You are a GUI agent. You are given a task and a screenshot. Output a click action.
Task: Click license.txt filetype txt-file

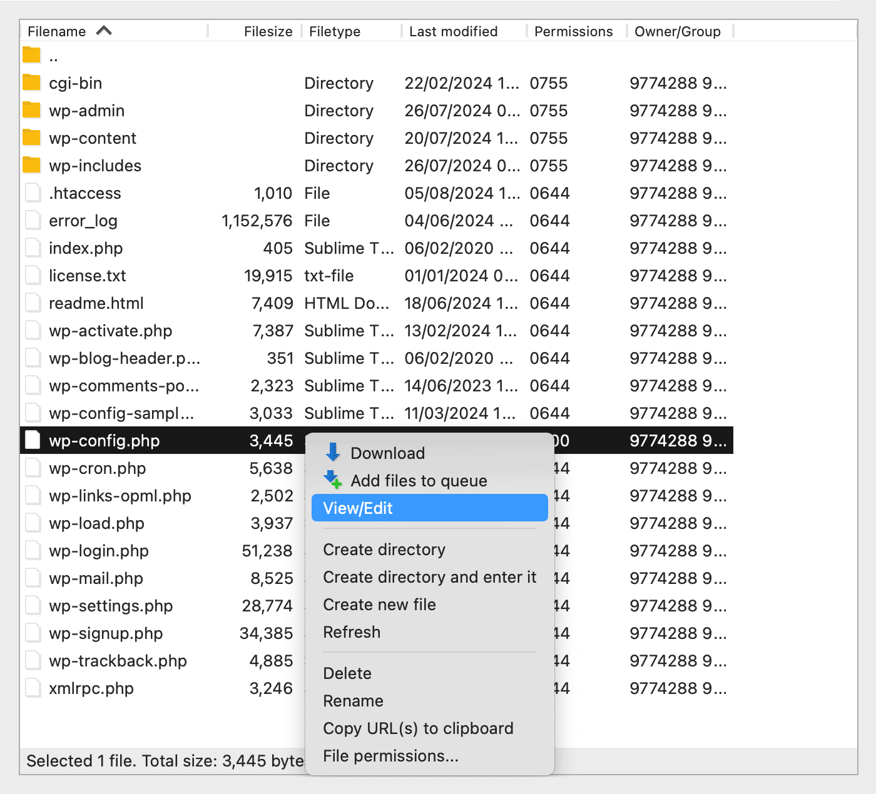pos(329,276)
